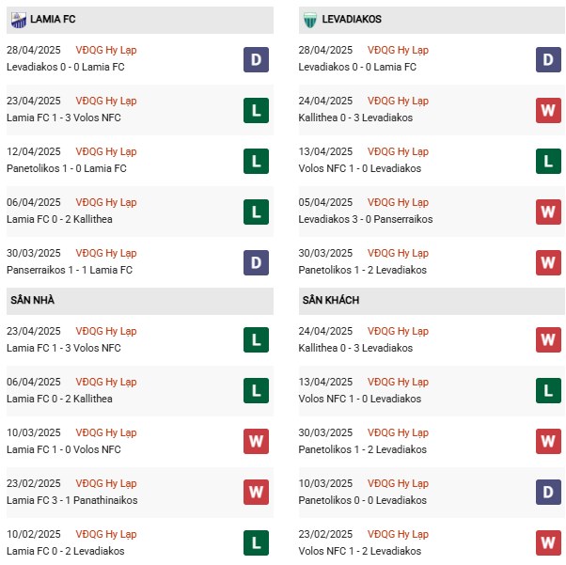
Task: Open VĐQG Hy Lạp link dated 12/04/2025
Action: (105, 151)
